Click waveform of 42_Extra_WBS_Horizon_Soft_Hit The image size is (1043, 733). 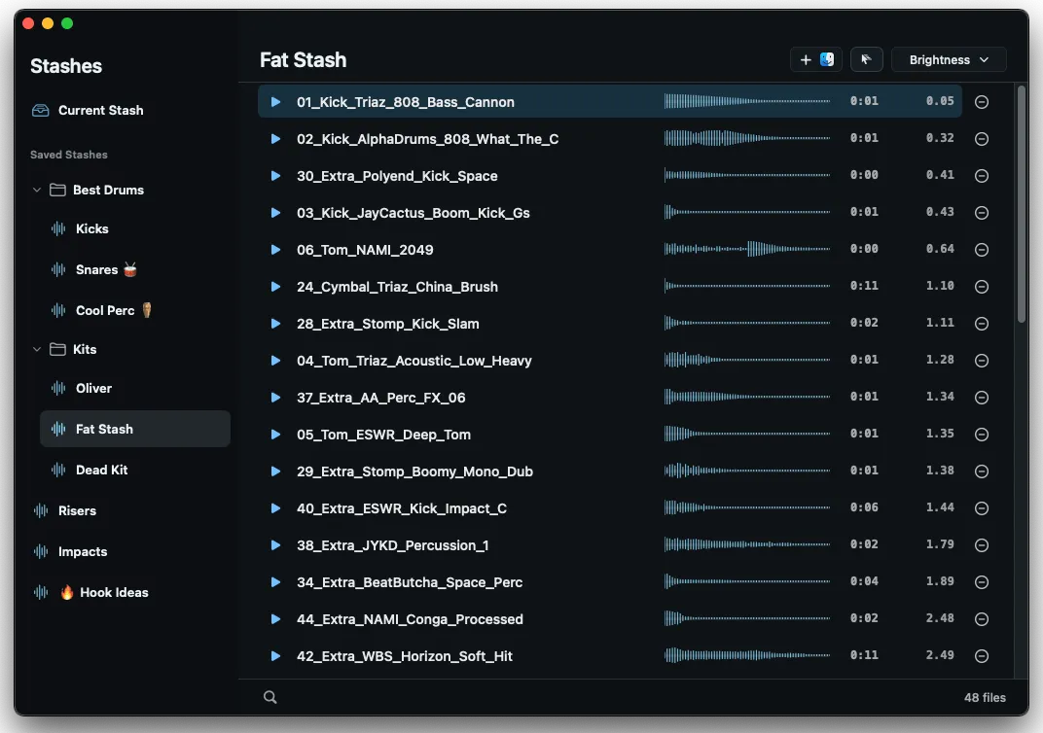(x=747, y=655)
